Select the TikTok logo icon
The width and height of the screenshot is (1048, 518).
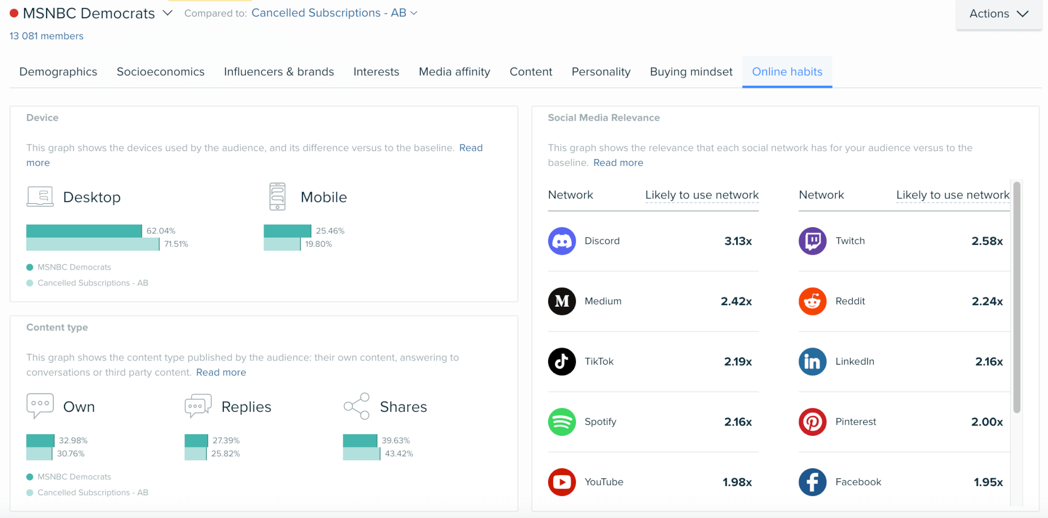(562, 362)
